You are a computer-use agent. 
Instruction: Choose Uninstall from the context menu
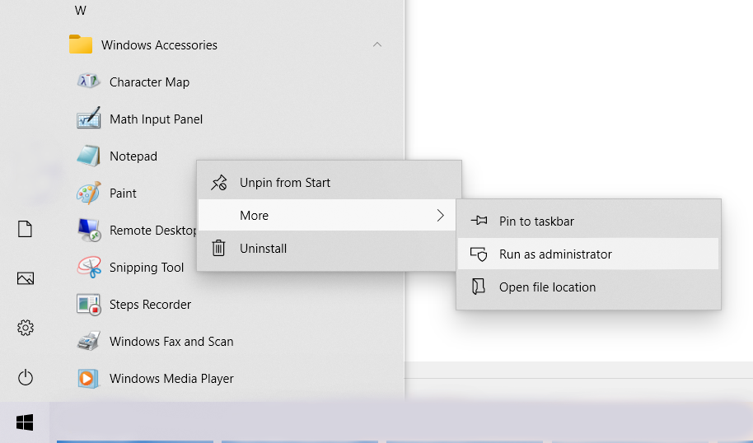click(x=327, y=248)
